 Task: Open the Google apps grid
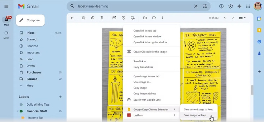[x=248, y=6]
